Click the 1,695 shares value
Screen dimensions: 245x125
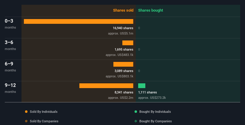[124, 50]
